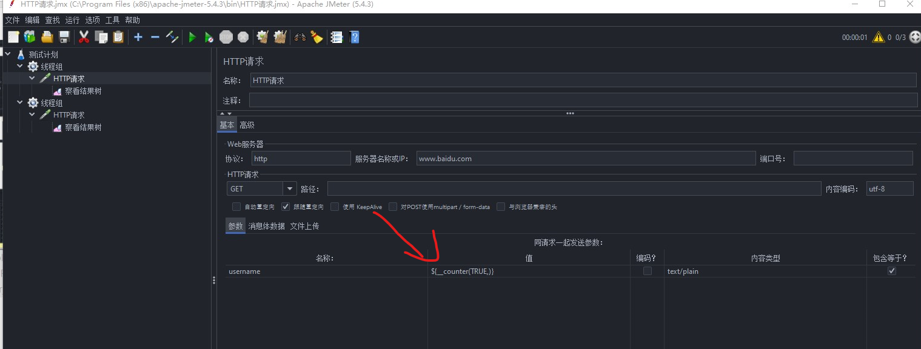The height and width of the screenshot is (349, 921).
Task: Click the empty 注释 input field
Action: (x=583, y=100)
